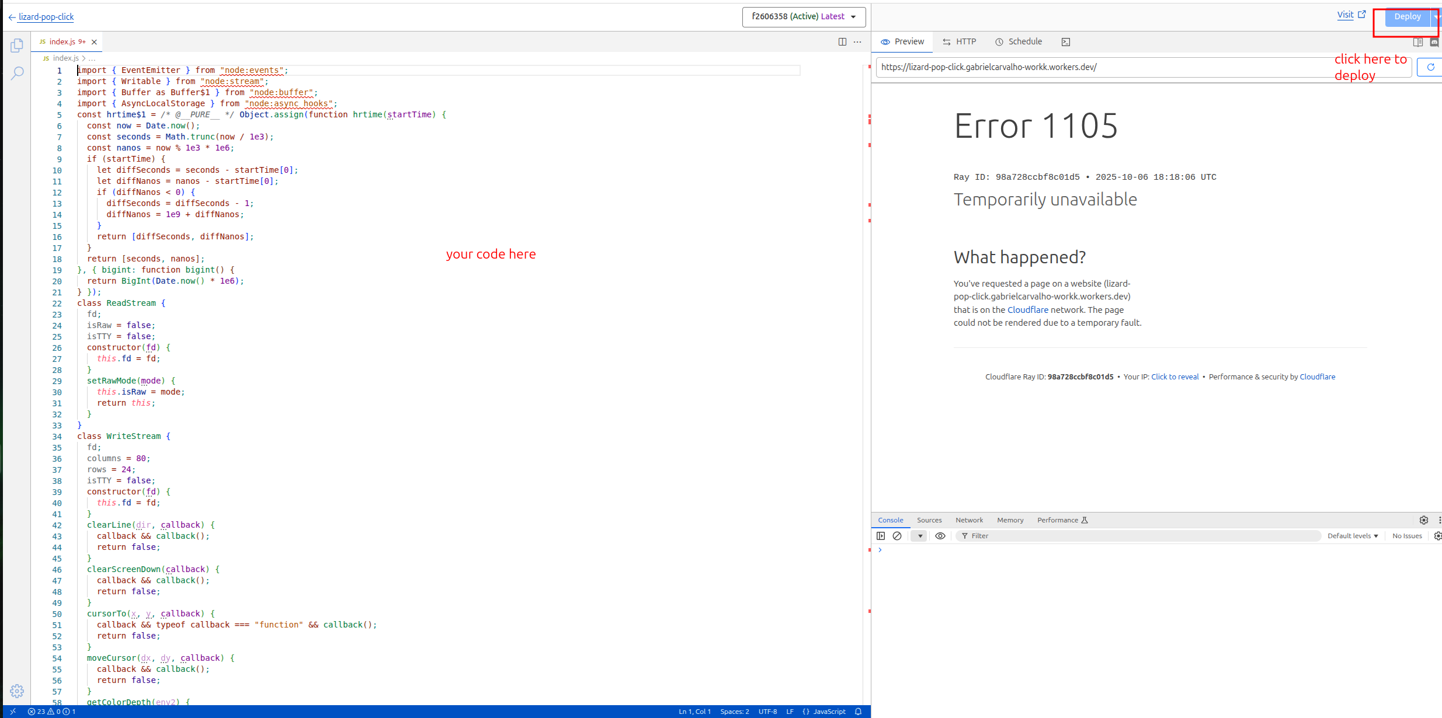Open the Search icon in activity bar

[x=16, y=73]
